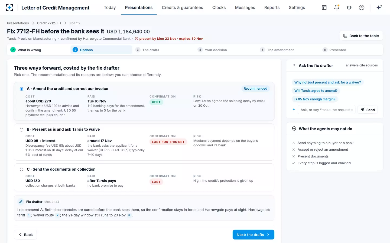Ask why not present with a waiver

click(x=327, y=82)
